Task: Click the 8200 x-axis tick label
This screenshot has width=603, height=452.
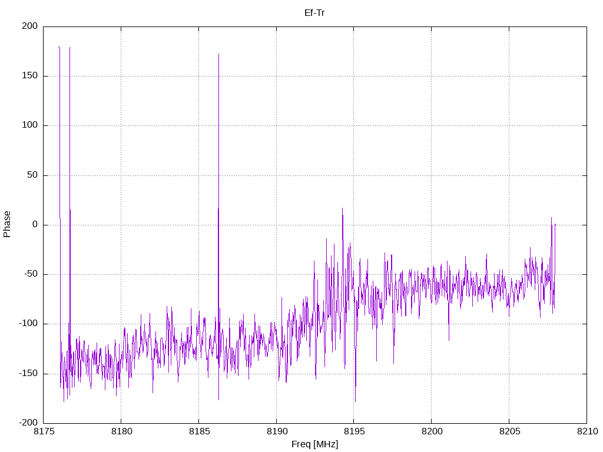Action: (x=432, y=431)
